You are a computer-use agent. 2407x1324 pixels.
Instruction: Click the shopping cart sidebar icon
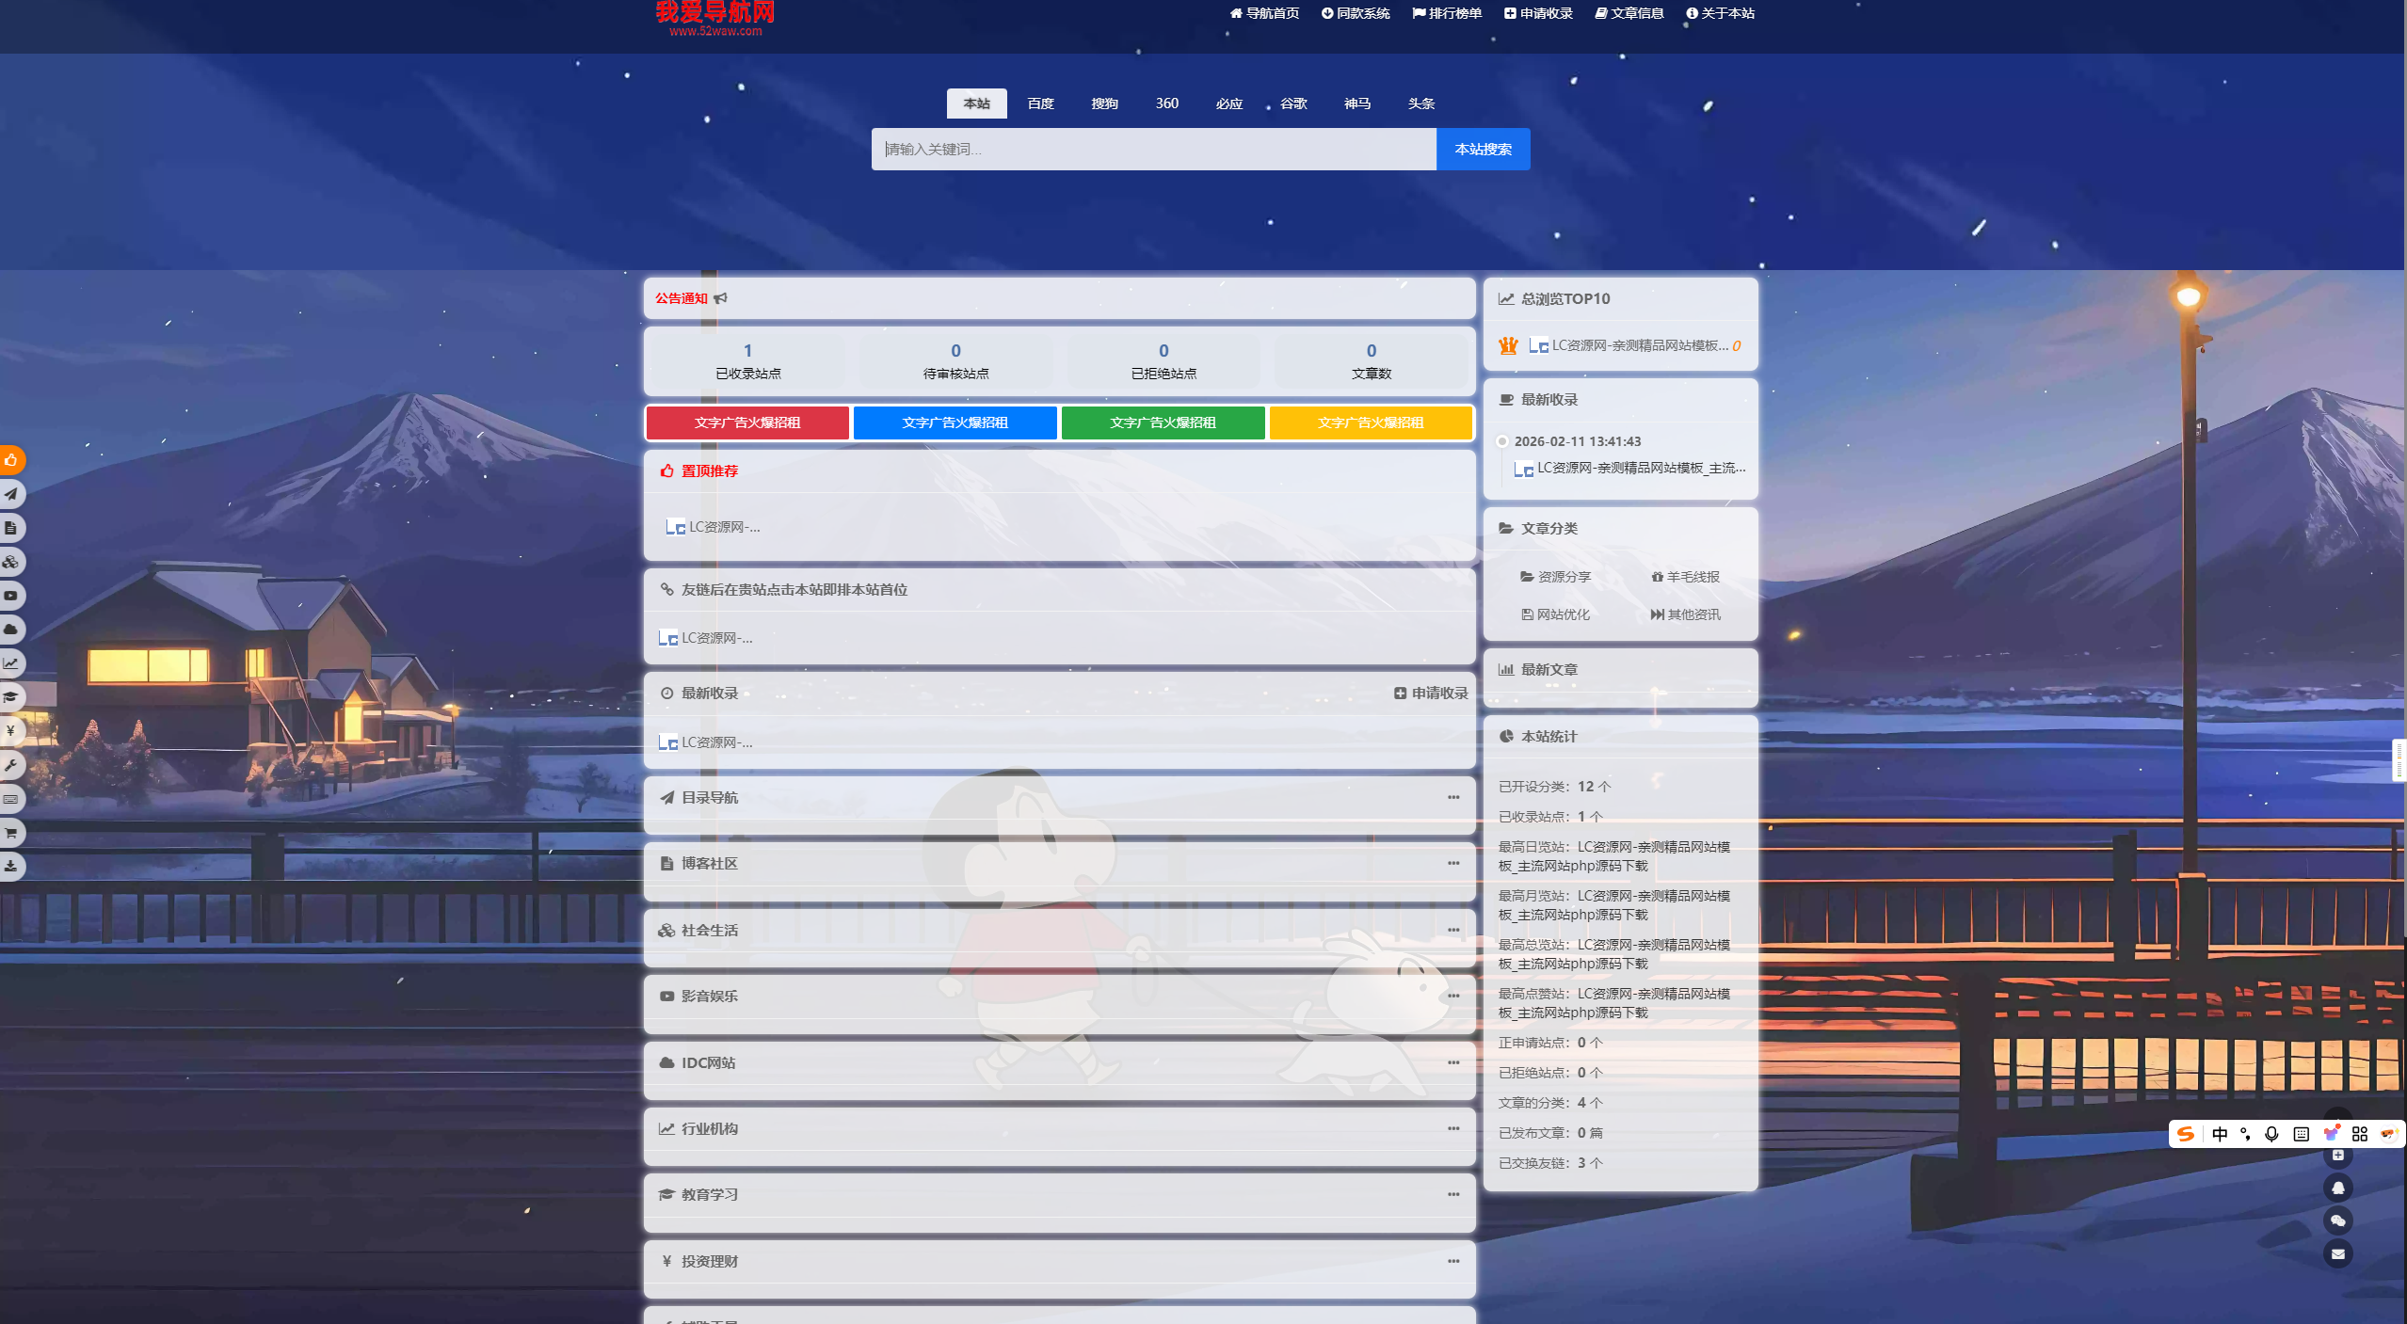pos(10,833)
